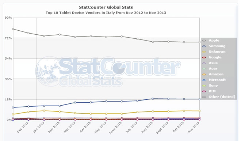
Task: Click the Mar 2013 axis label
Action: pyautogui.click(x=70, y=127)
